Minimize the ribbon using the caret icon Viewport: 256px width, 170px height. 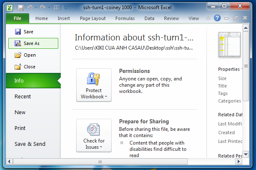(208, 18)
